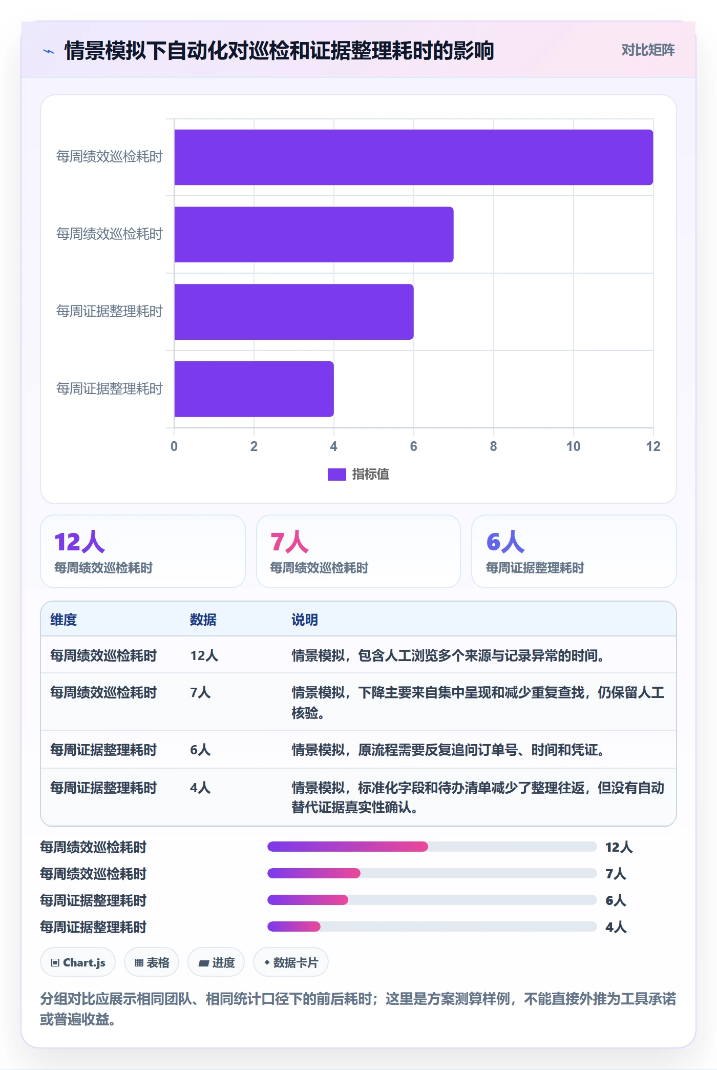Select the 数据卡片 tag chip

point(291,962)
